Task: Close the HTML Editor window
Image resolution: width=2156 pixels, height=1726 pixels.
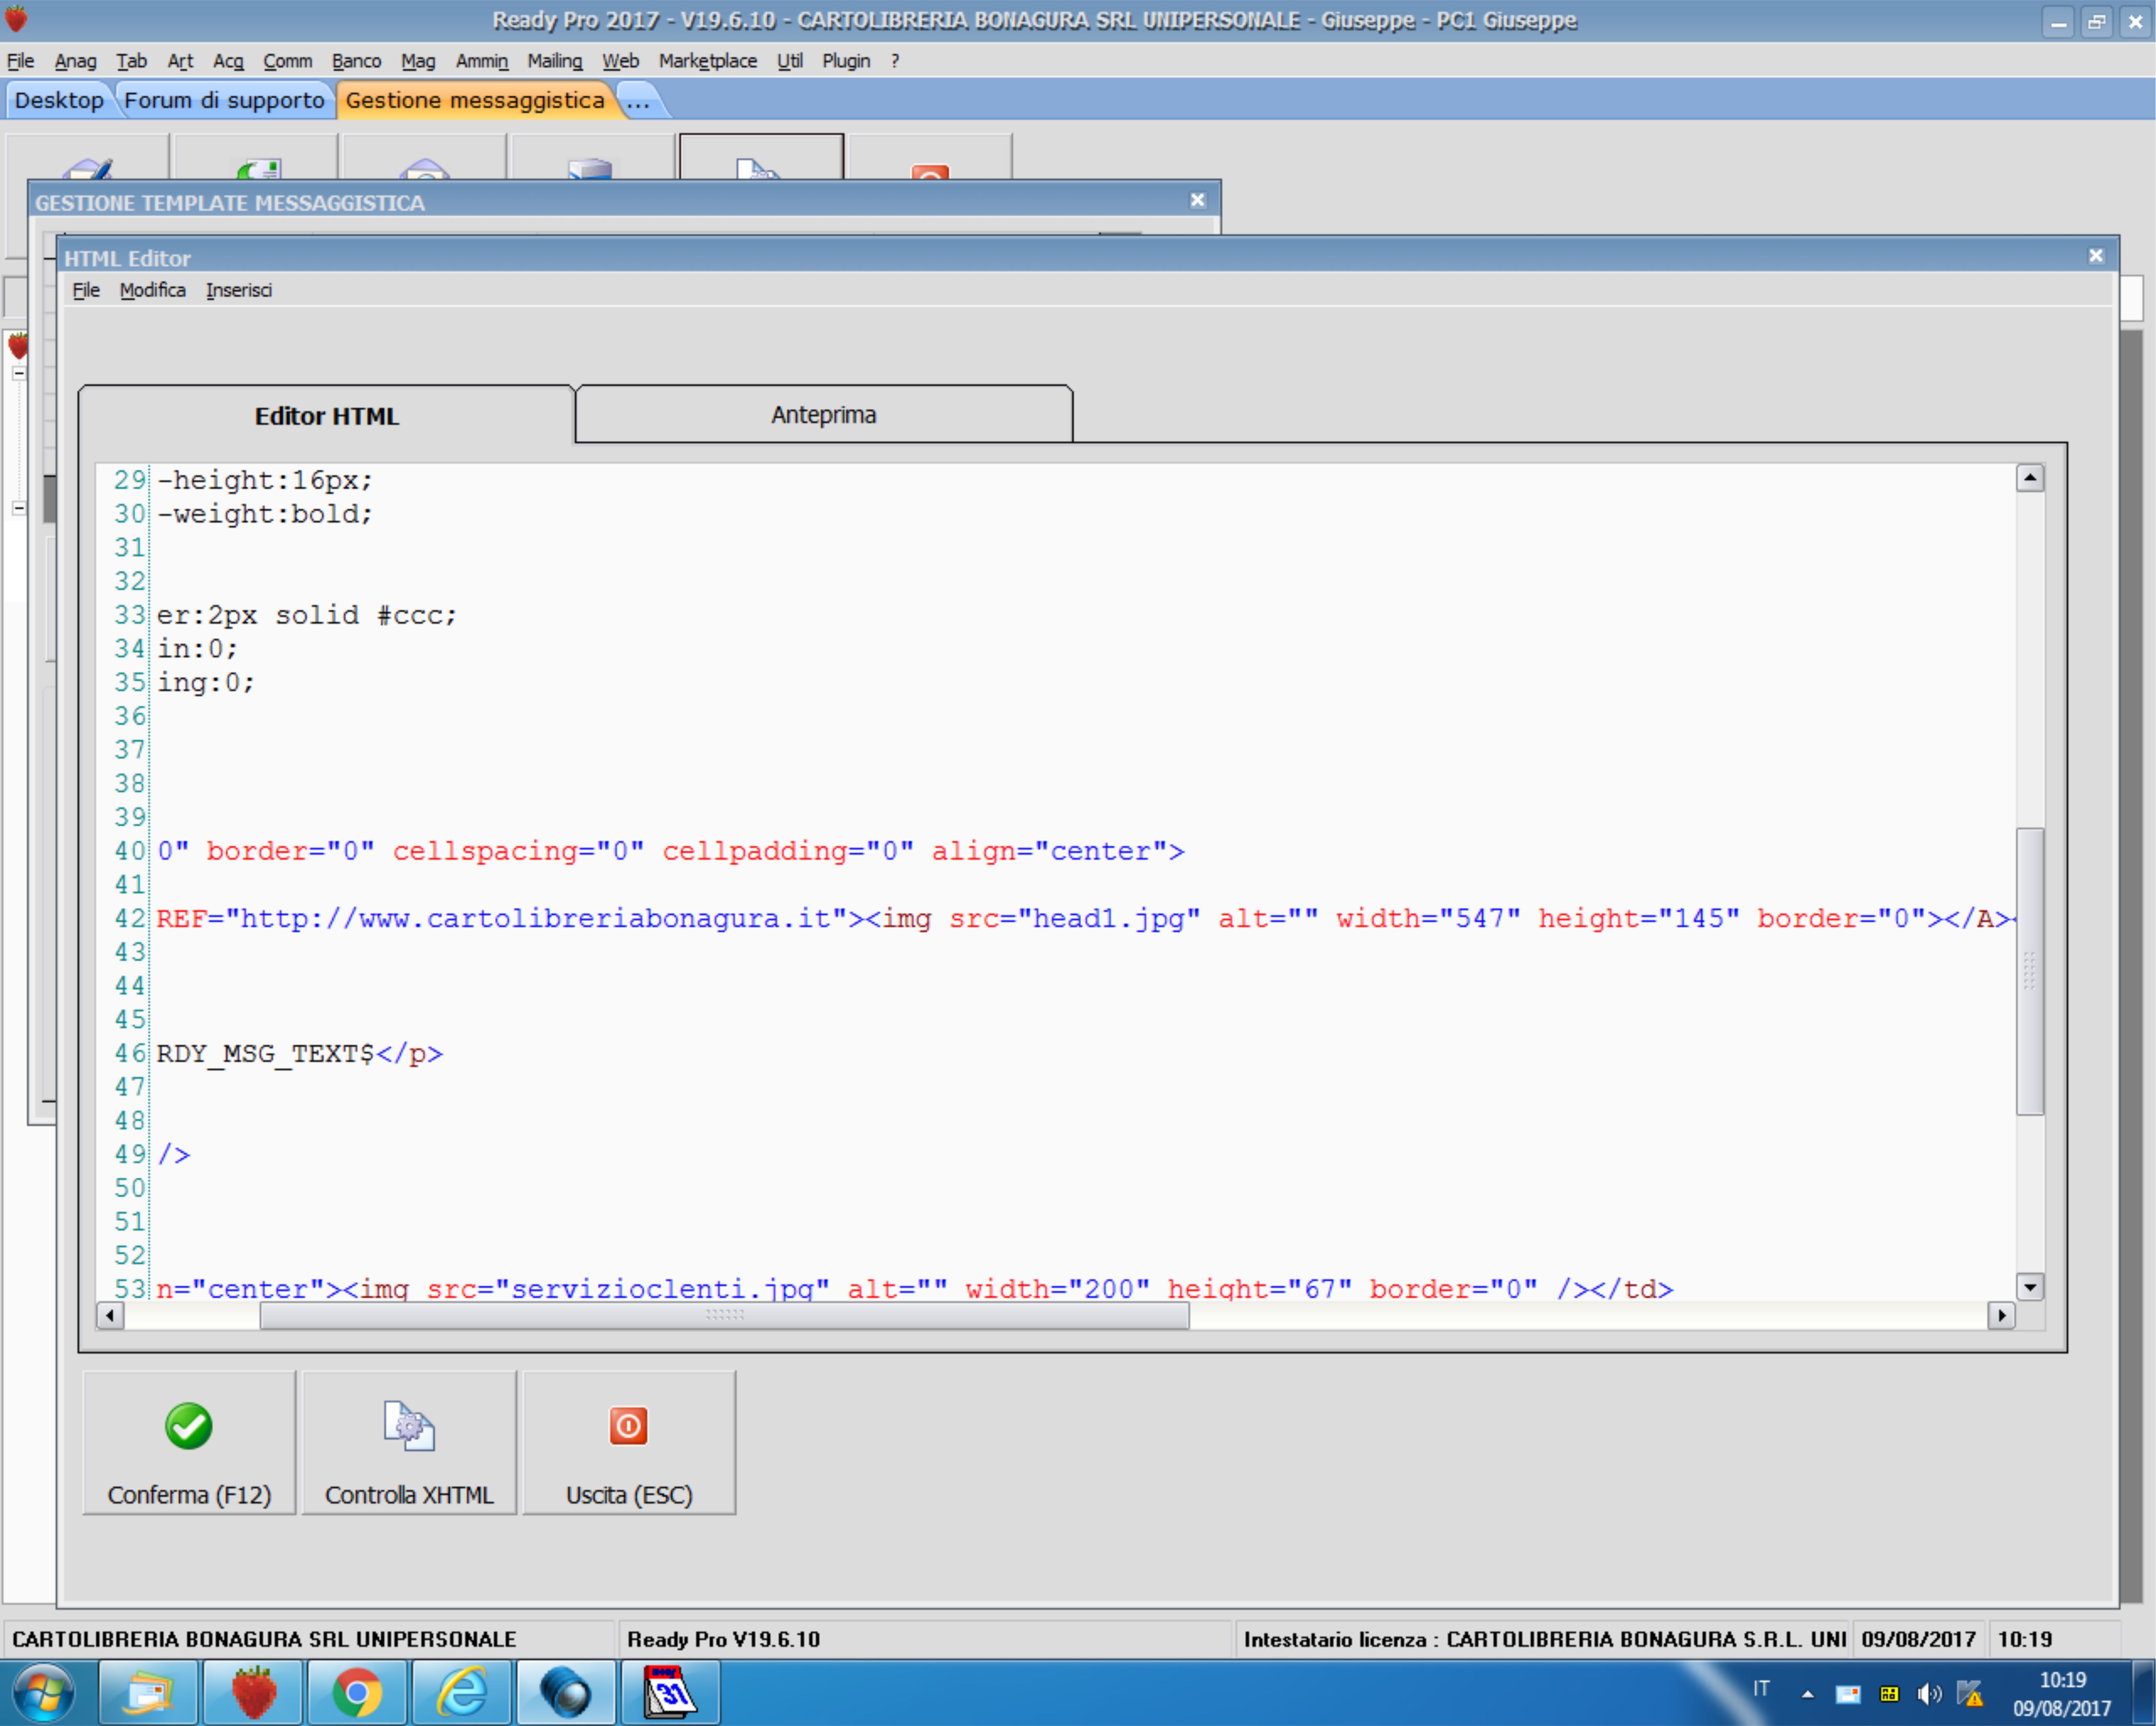Action: (2096, 256)
